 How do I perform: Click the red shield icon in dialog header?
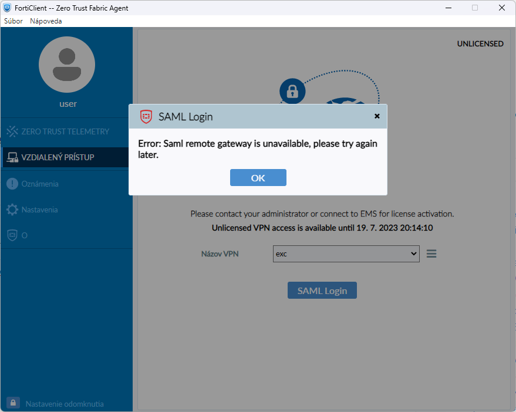[x=146, y=116]
